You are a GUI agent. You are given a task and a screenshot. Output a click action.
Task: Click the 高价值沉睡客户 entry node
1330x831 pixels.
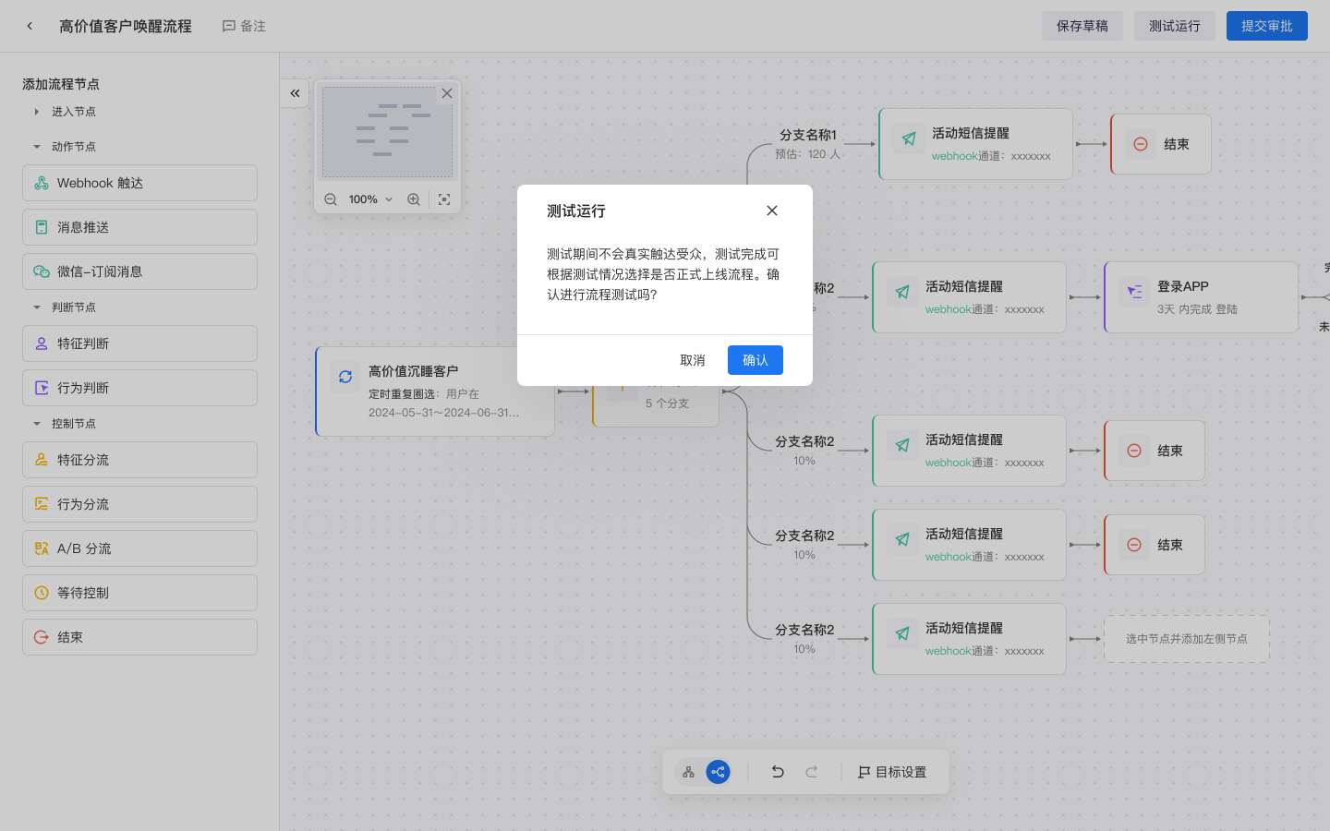435,391
